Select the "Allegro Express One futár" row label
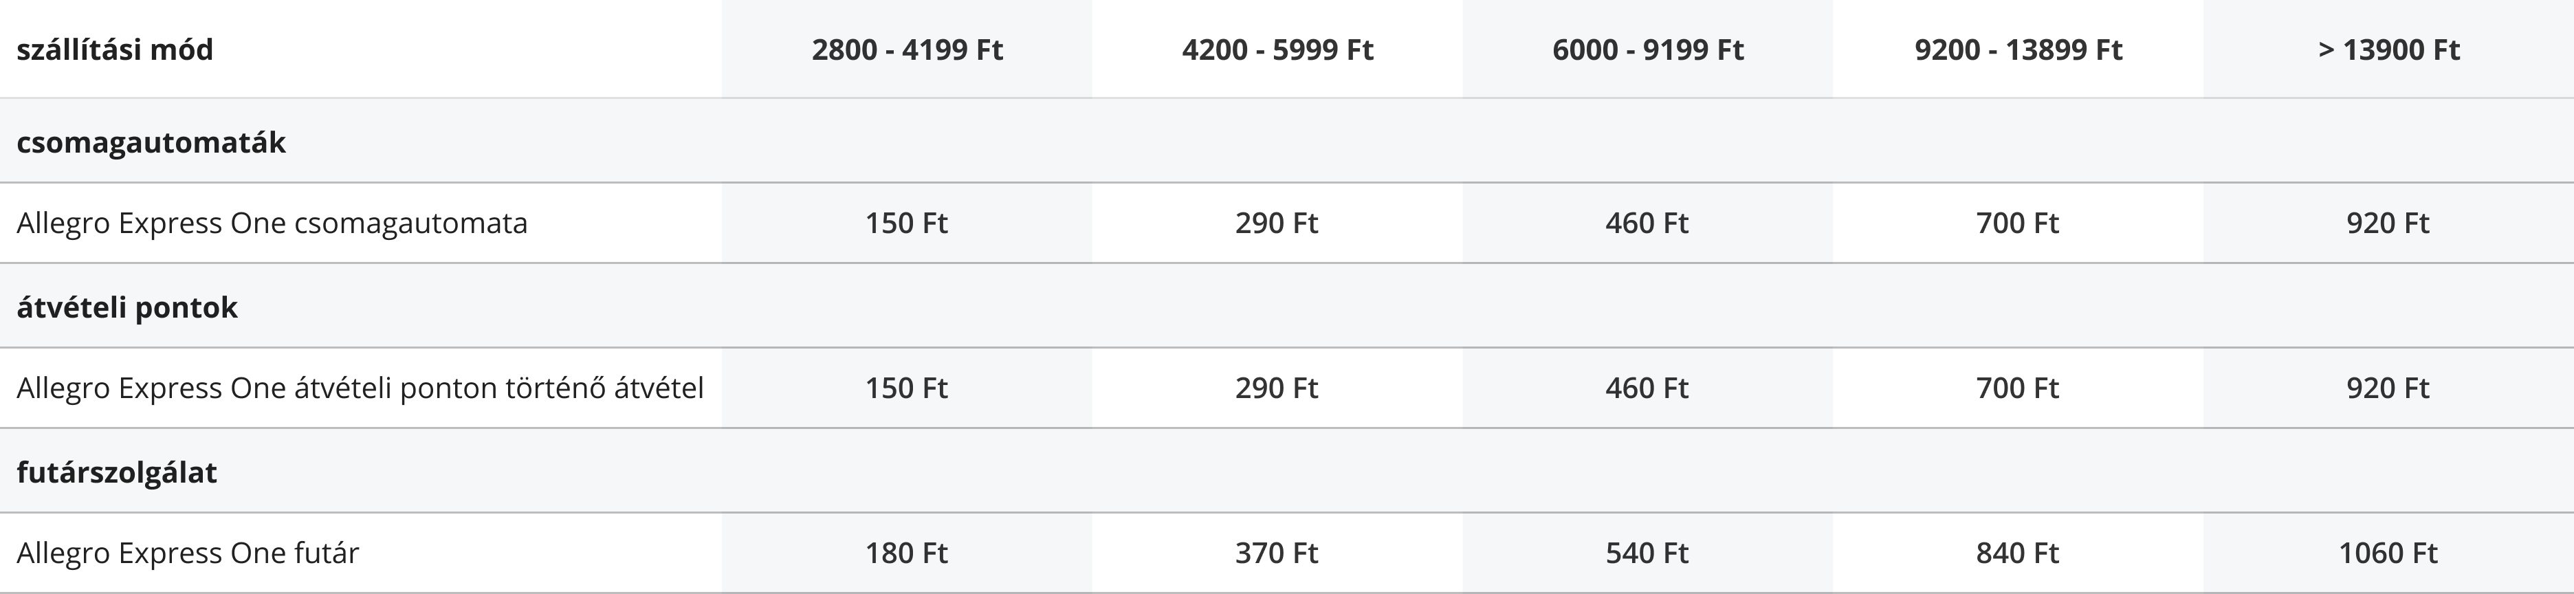 (x=188, y=553)
